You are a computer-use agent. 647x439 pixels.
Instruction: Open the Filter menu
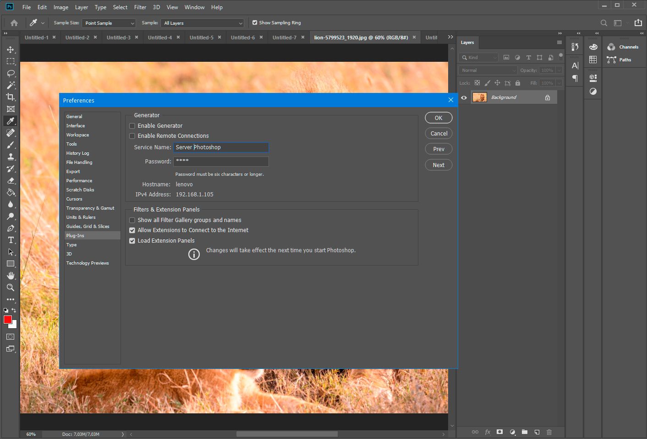pyautogui.click(x=140, y=7)
